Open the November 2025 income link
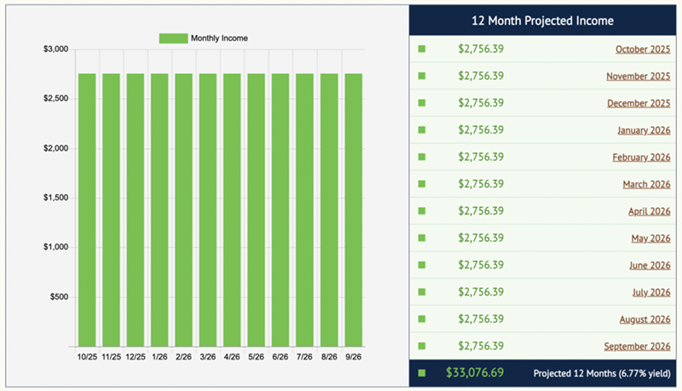The width and height of the screenshot is (682, 391). tap(639, 76)
